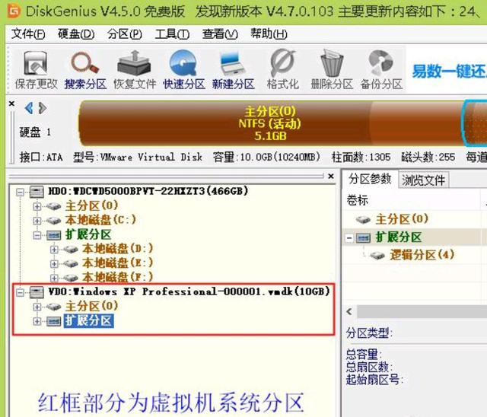This screenshot has width=487, height=417.
Task: Click the 扩展分区 icon under HD0 in the tree
Action: (53, 235)
